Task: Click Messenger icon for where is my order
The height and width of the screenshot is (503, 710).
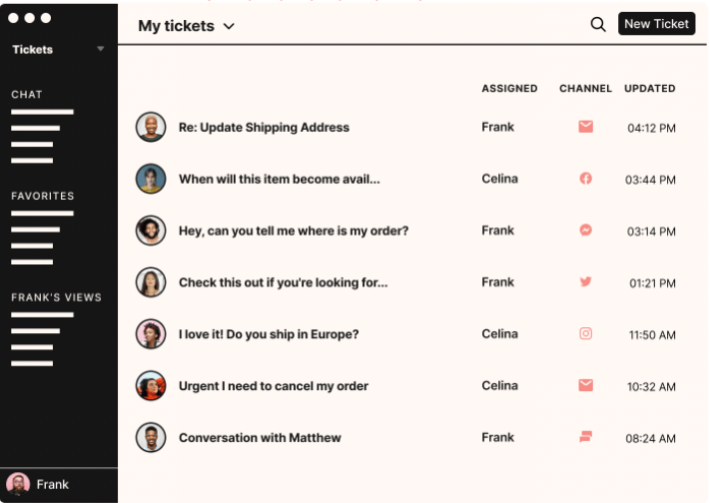Action: pos(585,230)
